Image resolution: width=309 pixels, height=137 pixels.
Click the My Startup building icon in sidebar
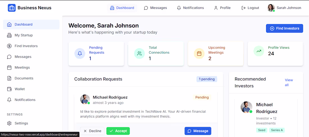click(x=9, y=35)
